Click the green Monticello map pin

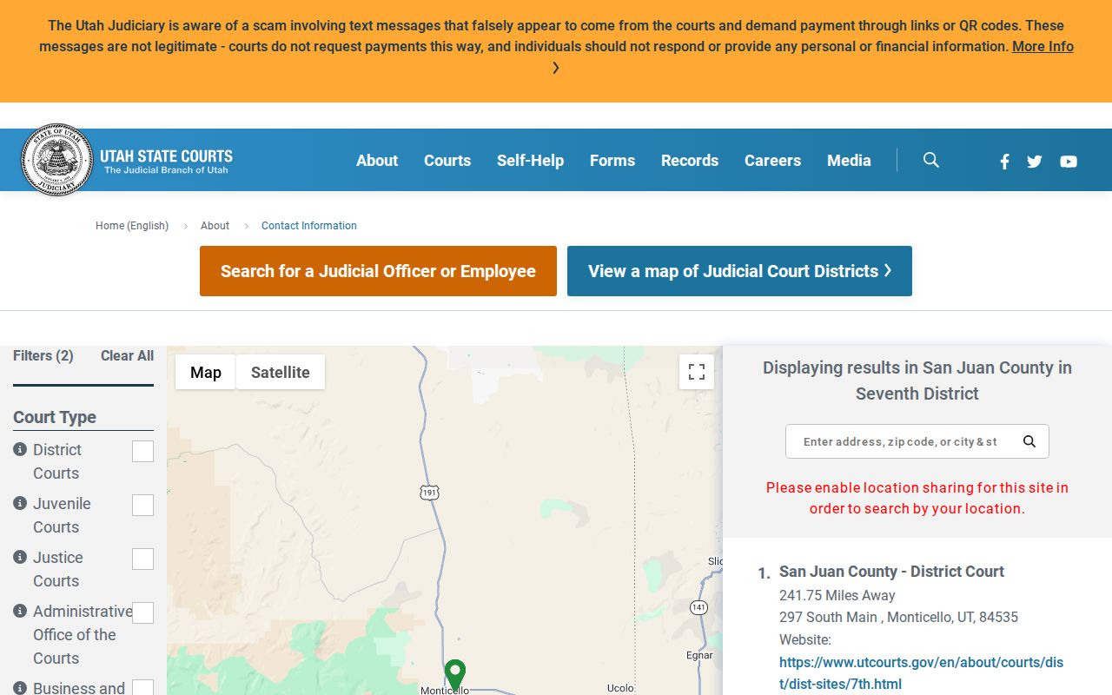pos(455,674)
